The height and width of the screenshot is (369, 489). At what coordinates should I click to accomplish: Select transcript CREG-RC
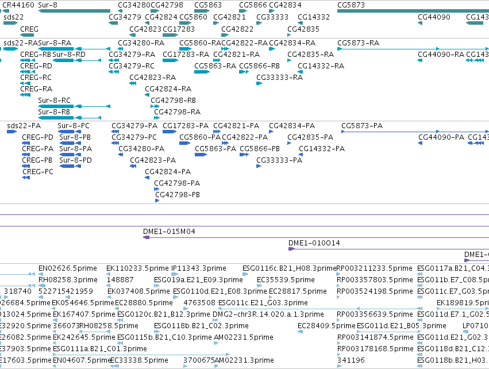pos(36,78)
